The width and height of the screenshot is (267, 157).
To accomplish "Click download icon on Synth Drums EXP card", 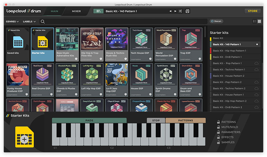I will 175,94.
